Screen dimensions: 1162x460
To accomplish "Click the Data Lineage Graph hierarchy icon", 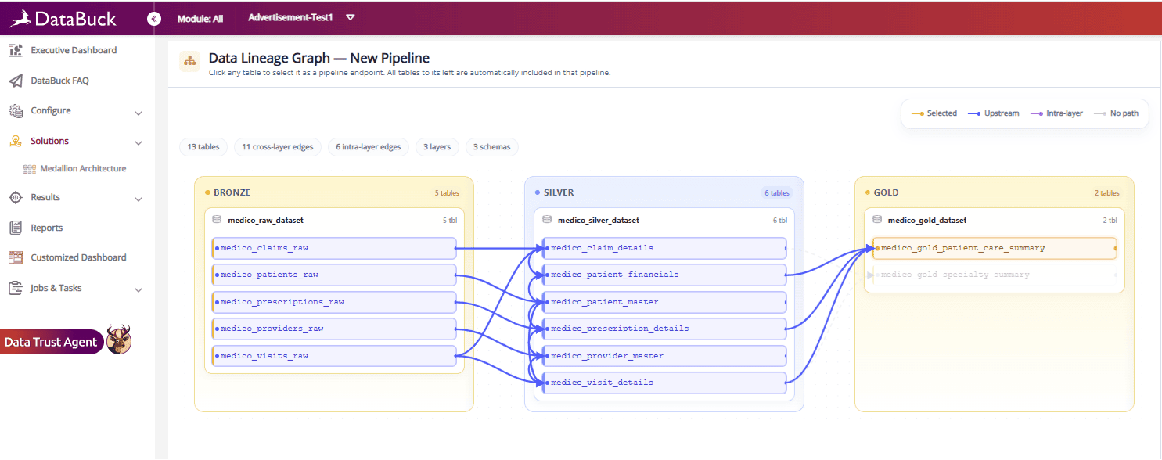I will click(189, 61).
